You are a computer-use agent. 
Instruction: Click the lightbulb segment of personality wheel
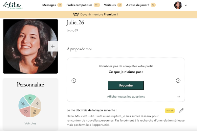tap(30, 99)
